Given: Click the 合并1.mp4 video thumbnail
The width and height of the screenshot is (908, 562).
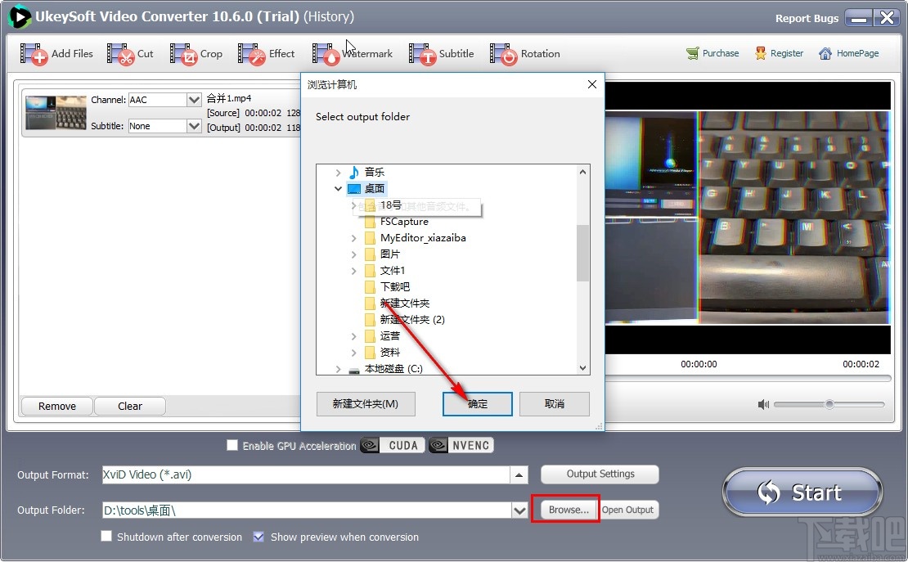Looking at the screenshot, I should point(56,112).
